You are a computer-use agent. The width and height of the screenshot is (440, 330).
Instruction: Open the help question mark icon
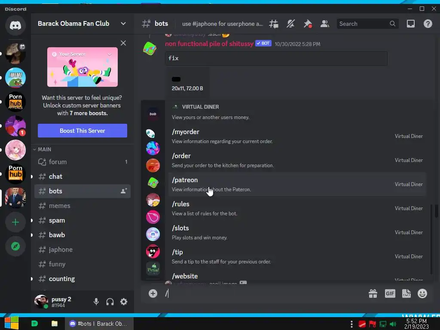428,24
